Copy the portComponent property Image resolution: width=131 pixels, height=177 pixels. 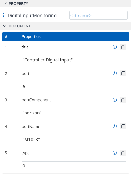[x=123, y=100]
